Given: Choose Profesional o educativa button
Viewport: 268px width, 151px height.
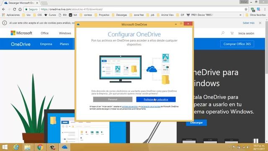Looking at the screenshot, I should point(156,99).
